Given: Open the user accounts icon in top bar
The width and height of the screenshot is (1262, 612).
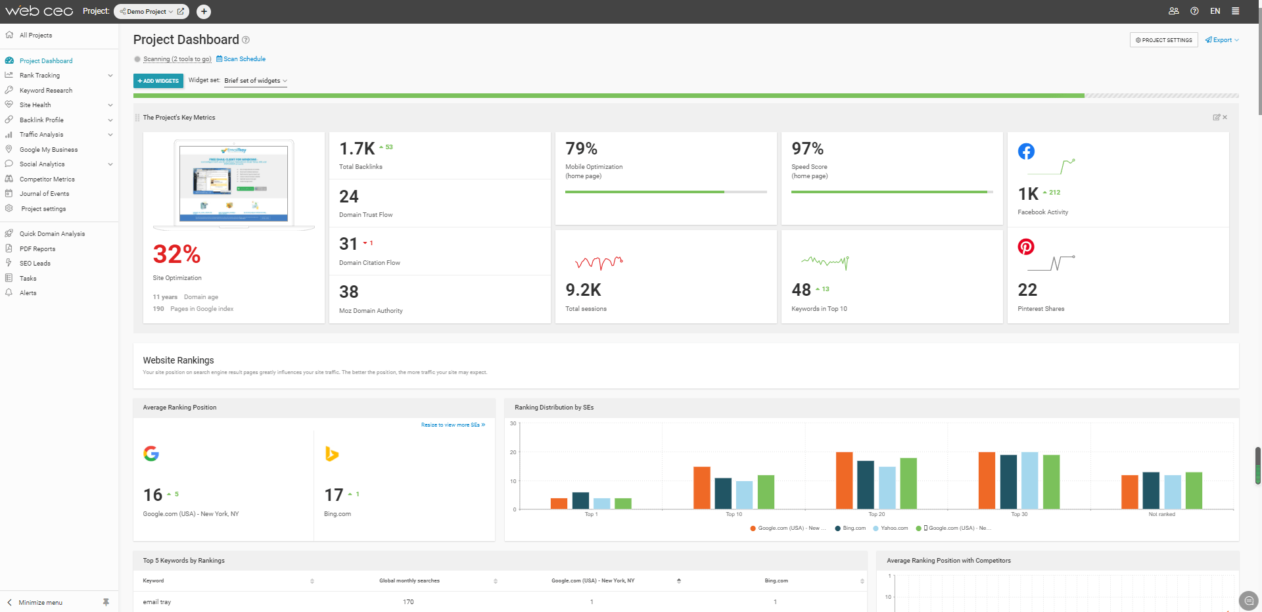Looking at the screenshot, I should 1173,11.
